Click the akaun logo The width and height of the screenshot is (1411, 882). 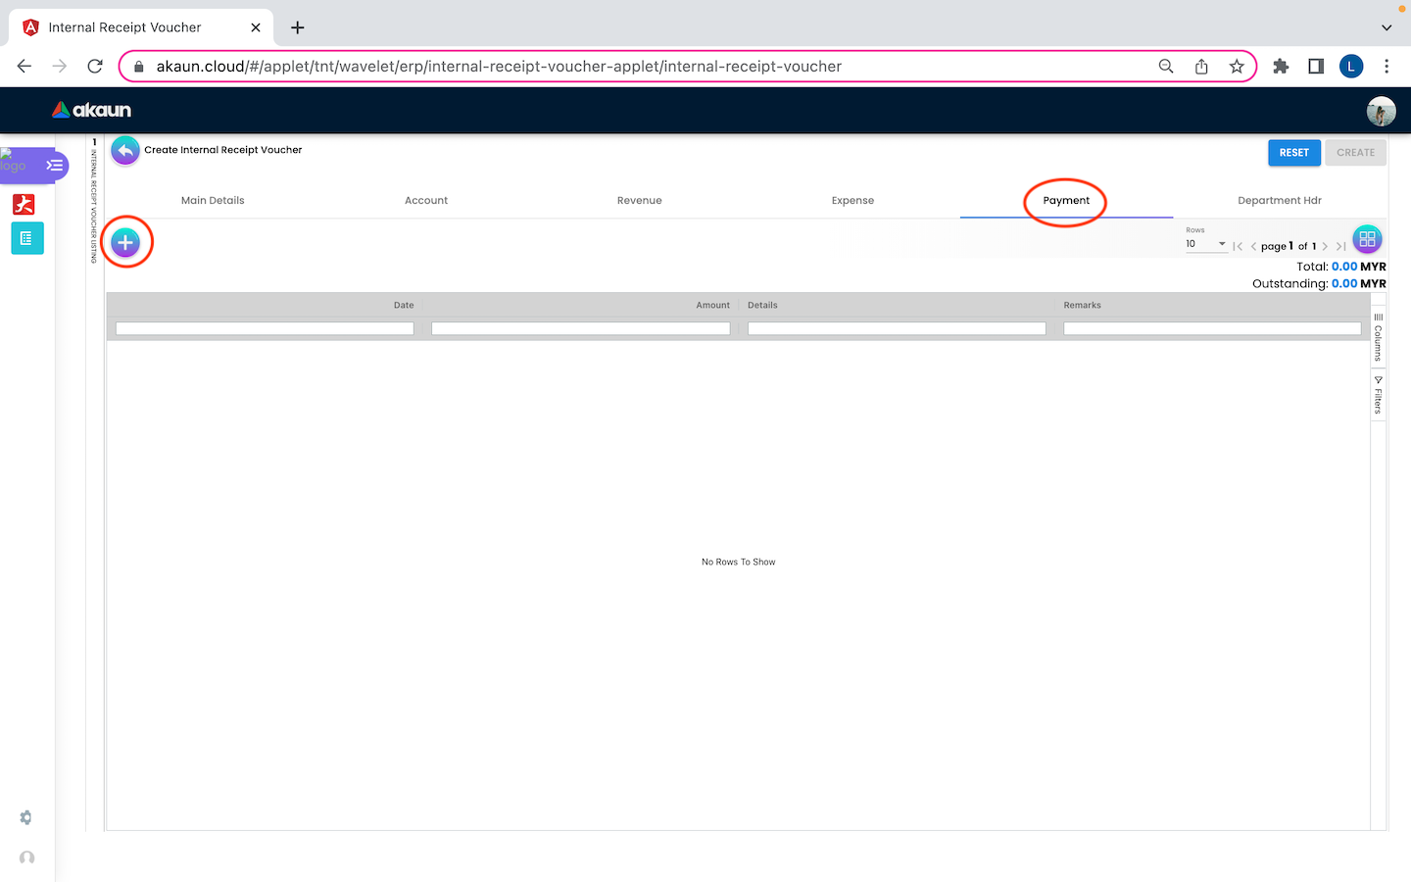(91, 110)
